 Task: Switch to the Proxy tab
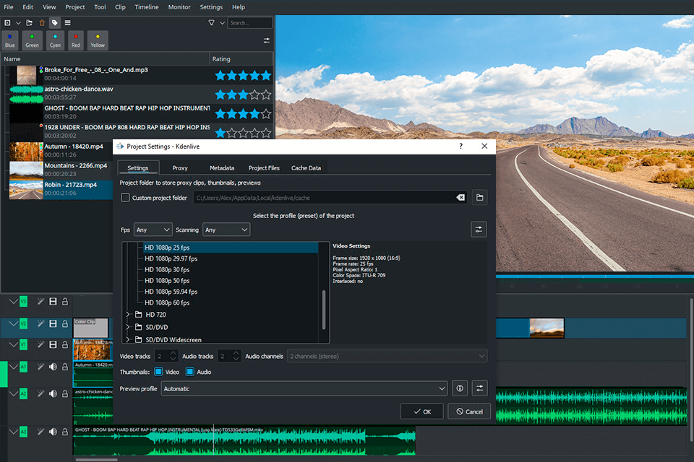tap(180, 168)
